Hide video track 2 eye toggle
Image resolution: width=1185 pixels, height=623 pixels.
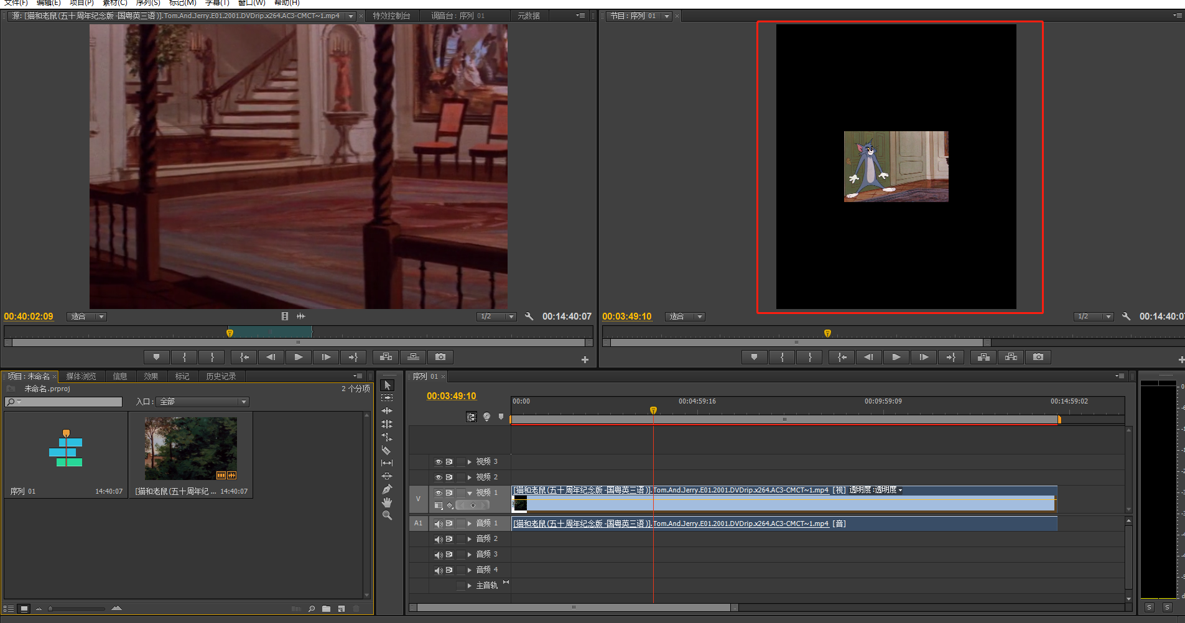(439, 478)
